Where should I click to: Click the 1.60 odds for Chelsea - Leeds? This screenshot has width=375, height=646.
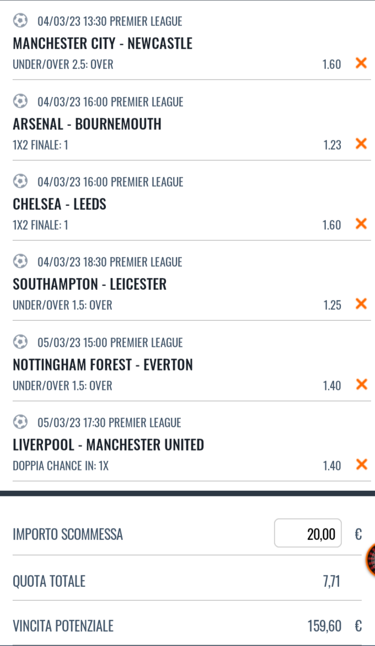click(331, 225)
